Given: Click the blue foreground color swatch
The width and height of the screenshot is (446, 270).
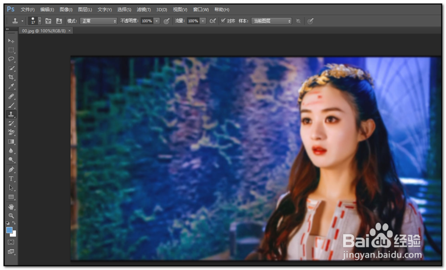Looking at the screenshot, I should point(9,230).
